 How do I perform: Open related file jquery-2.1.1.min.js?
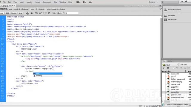pyautogui.click(x=38, y=9)
